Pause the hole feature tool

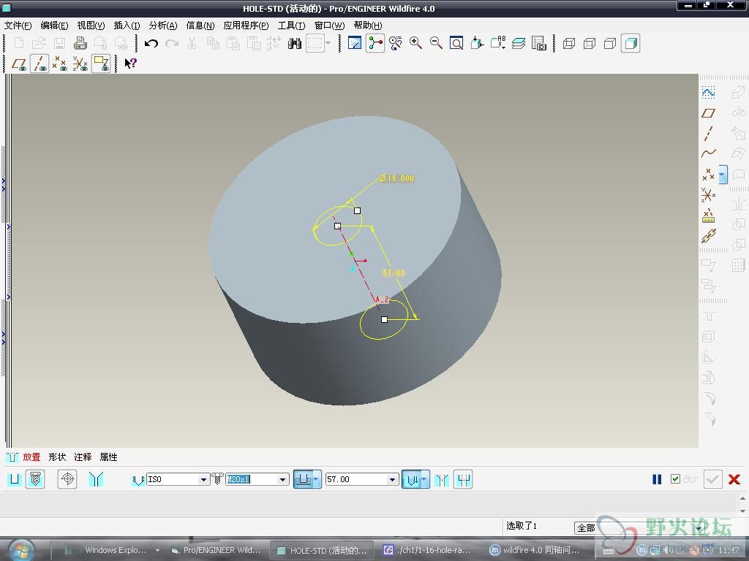[x=657, y=479]
